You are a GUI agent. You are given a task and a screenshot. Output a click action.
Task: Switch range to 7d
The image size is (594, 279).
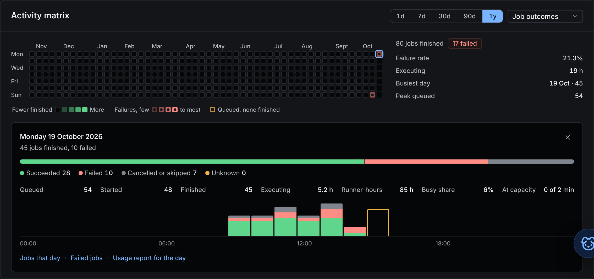point(421,16)
